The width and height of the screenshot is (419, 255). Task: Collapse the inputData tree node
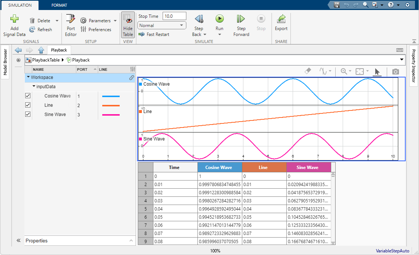point(34,86)
